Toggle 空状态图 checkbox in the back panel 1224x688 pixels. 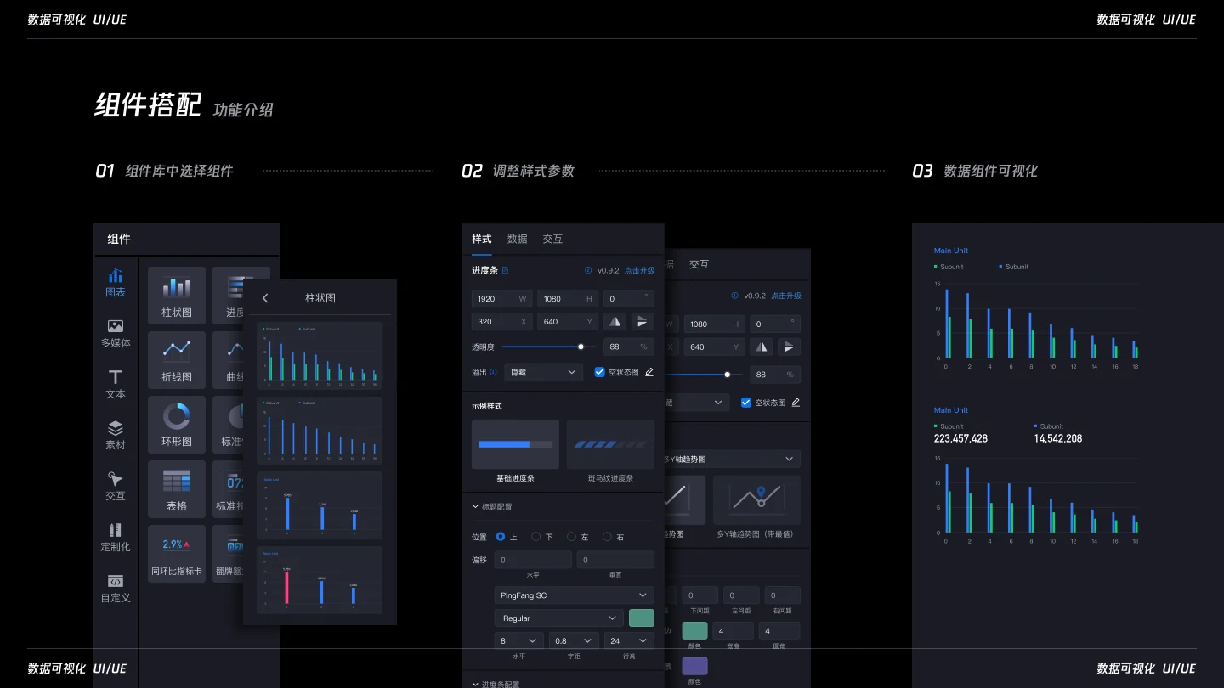(x=746, y=403)
